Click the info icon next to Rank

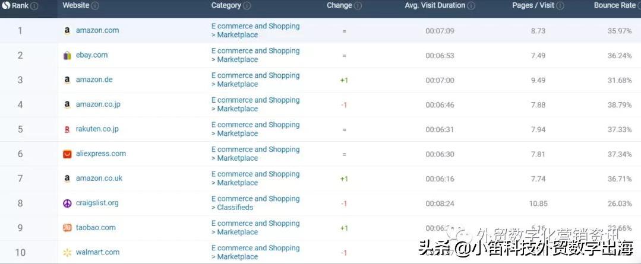tap(34, 6)
